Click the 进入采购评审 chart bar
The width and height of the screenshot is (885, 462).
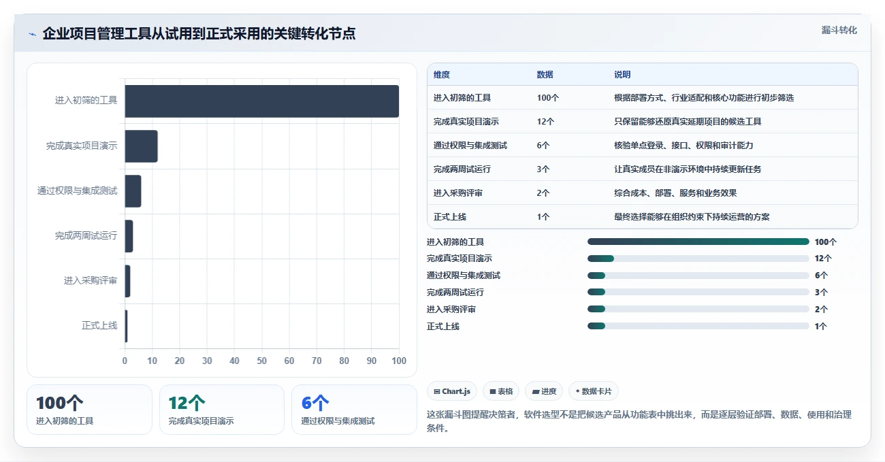(x=127, y=281)
